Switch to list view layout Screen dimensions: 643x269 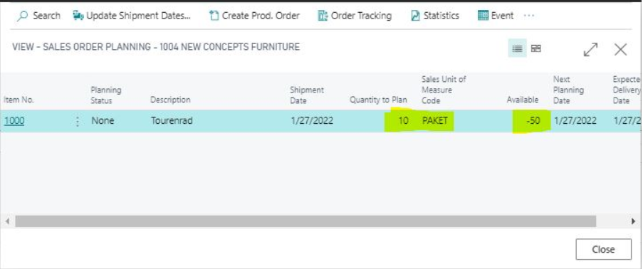click(x=517, y=49)
